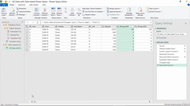Open the File tab
This screenshot has width=190, height=106.
pos(4,5)
